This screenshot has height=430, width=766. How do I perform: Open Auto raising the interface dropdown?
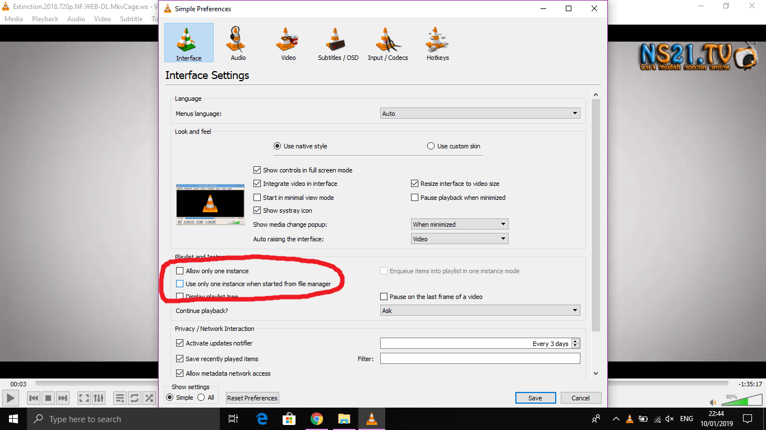pyautogui.click(x=460, y=239)
